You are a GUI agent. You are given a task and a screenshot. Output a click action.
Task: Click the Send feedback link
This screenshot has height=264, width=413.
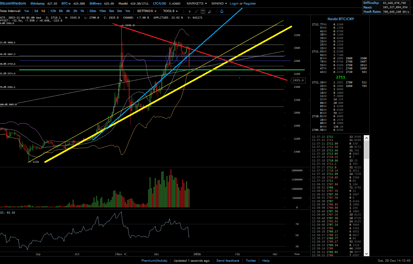(228, 260)
